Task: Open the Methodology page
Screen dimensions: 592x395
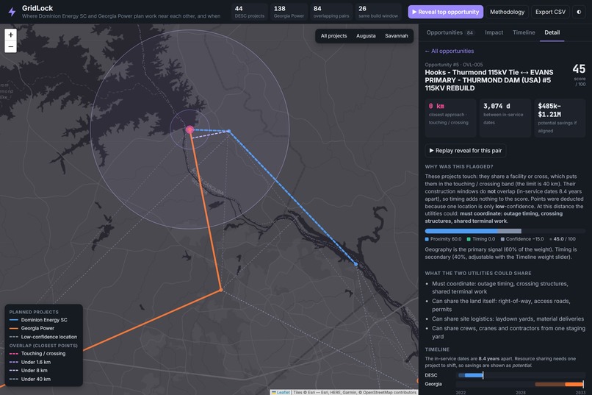Action: [507, 12]
